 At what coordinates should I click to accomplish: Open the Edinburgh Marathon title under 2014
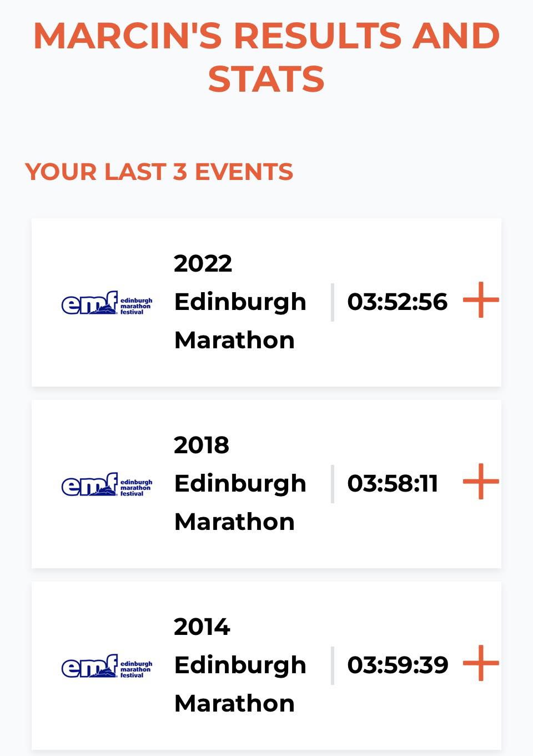tap(240, 684)
